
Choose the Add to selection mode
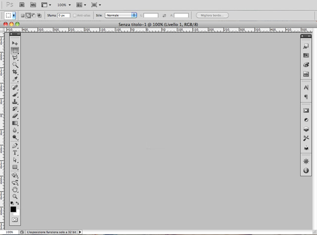tap(29, 15)
